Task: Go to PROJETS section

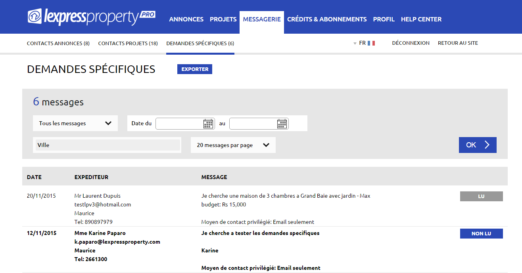Action: [223, 19]
